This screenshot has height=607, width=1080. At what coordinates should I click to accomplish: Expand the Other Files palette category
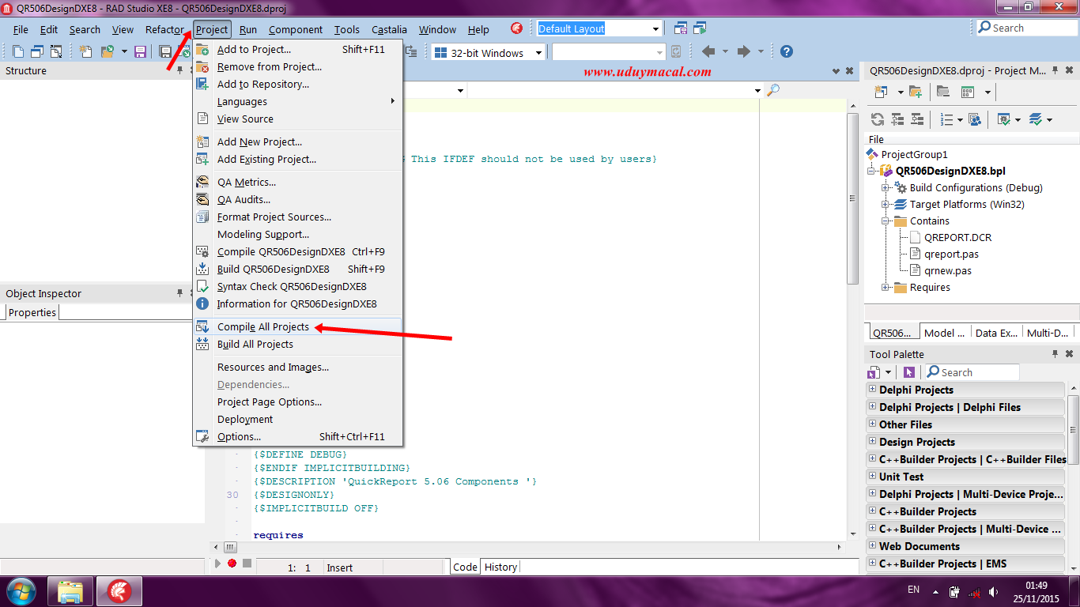pyautogui.click(x=872, y=424)
